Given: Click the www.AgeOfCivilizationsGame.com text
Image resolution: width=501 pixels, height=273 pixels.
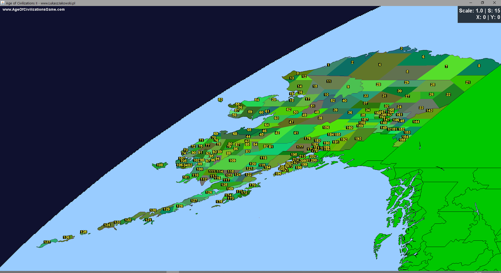Looking at the screenshot, I should [34, 9].
